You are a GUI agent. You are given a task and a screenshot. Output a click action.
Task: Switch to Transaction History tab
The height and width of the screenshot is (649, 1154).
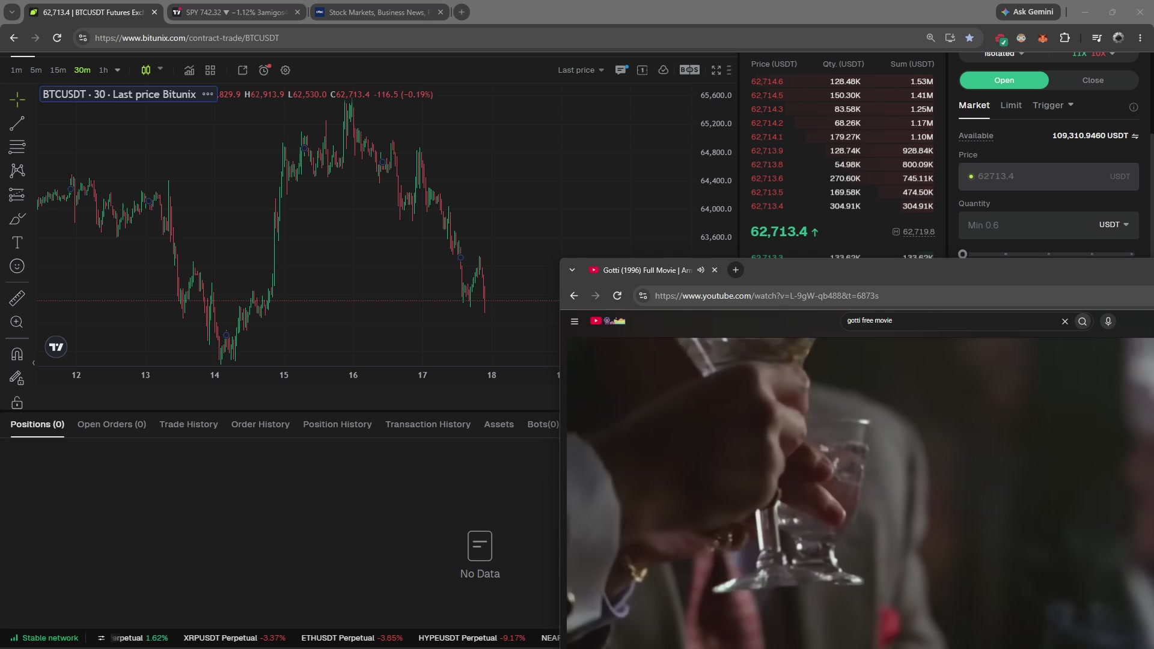pos(428,424)
